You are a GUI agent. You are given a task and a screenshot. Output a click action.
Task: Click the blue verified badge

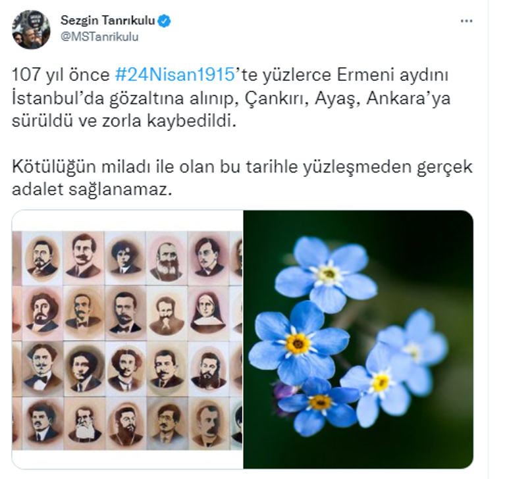164,21
